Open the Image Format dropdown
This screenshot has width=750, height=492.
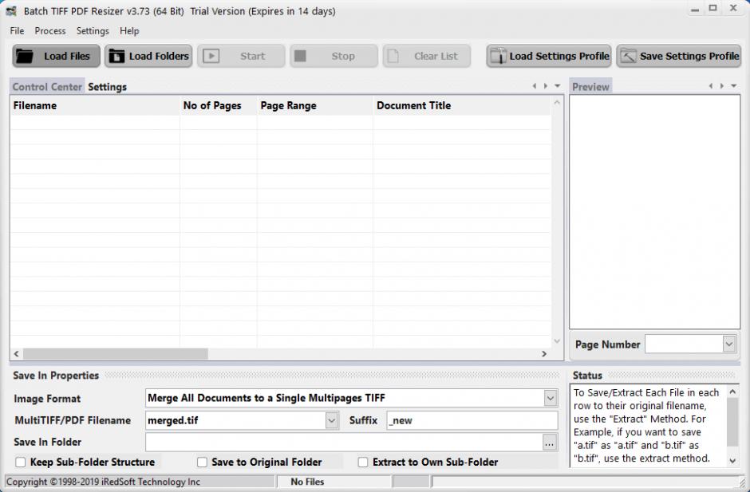pyautogui.click(x=551, y=398)
